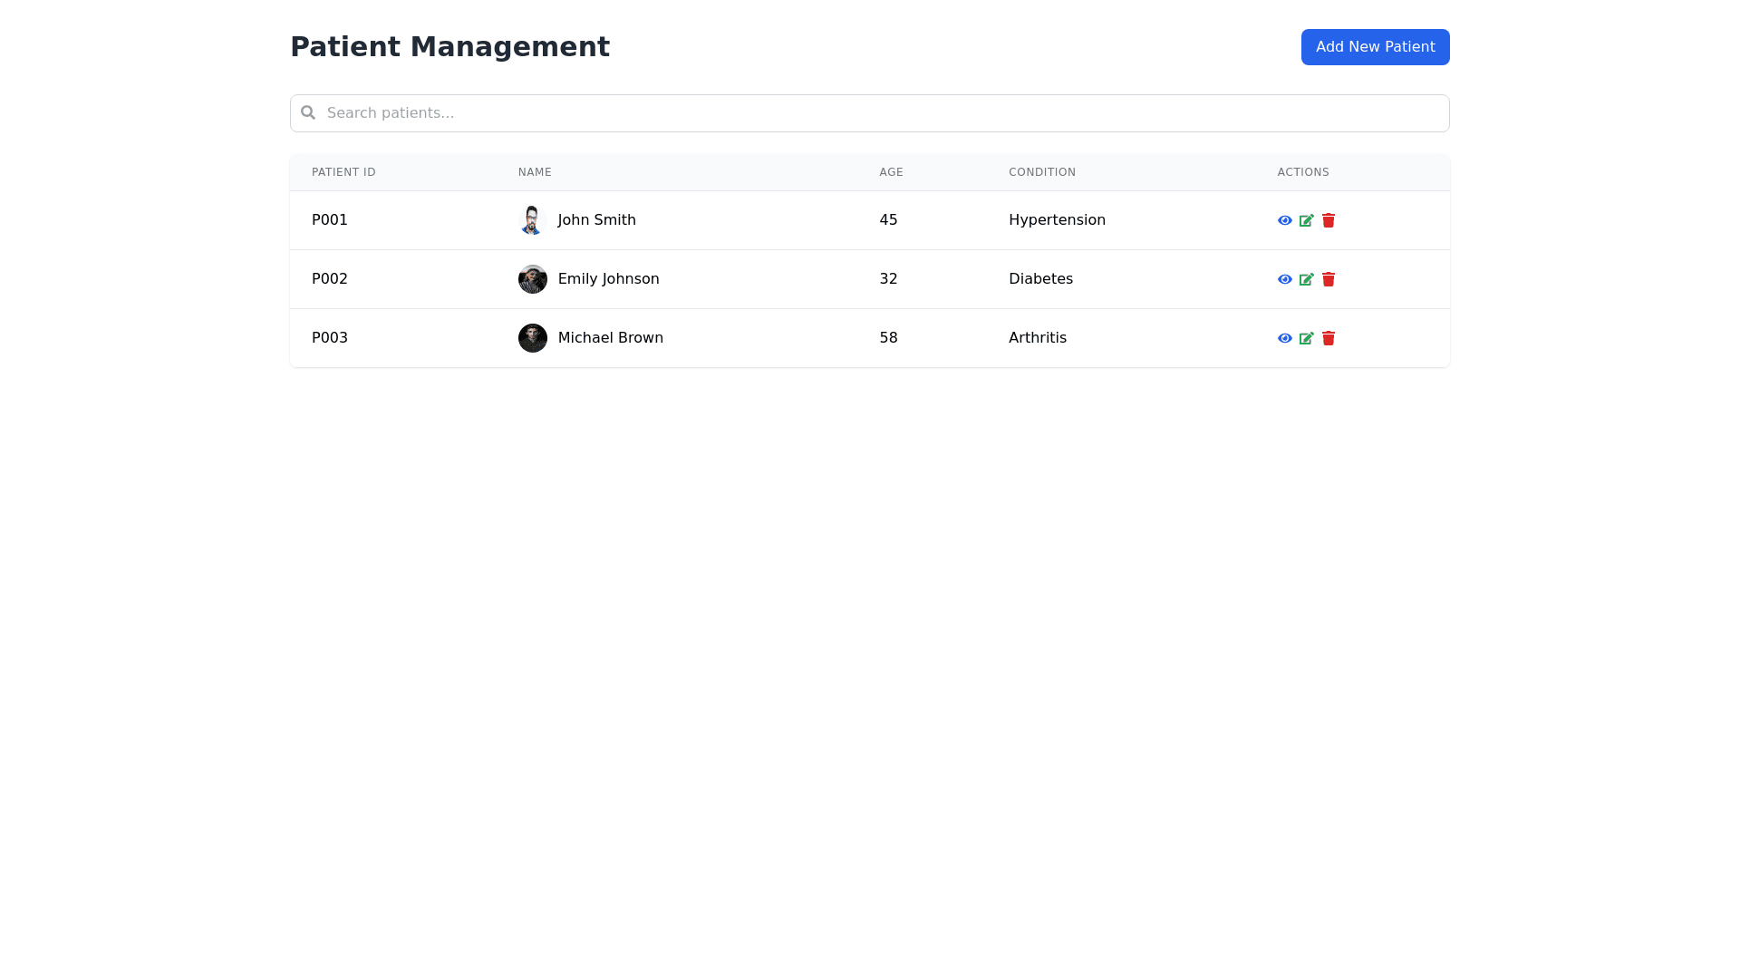Click the search magnifier icon
Viewport: 1740px width, 979px height.
[308, 112]
